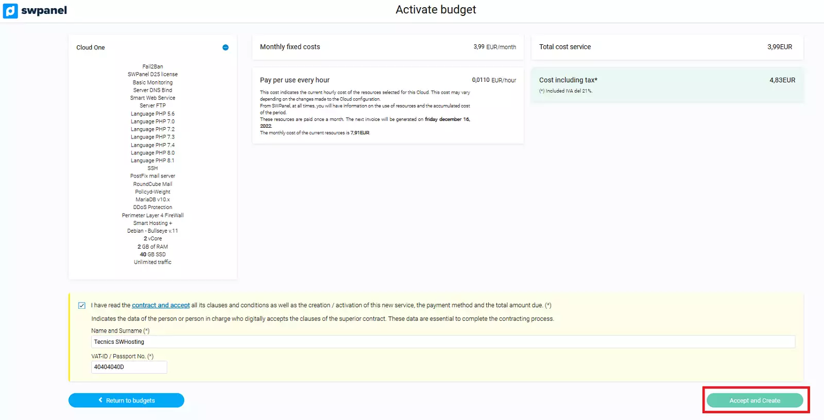Select the Fail2Ban item in Cloud One list

pos(152,66)
